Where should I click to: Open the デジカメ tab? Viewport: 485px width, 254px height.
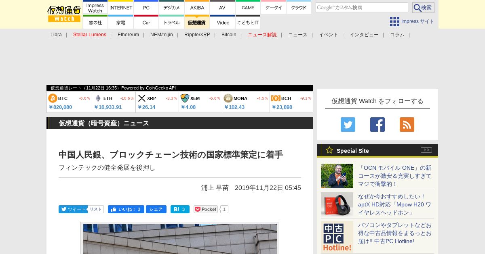coord(172,8)
